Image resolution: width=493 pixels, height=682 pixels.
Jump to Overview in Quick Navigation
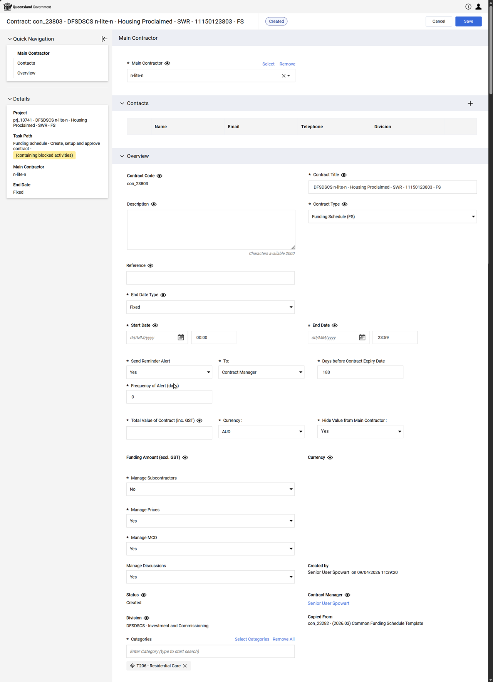(26, 73)
